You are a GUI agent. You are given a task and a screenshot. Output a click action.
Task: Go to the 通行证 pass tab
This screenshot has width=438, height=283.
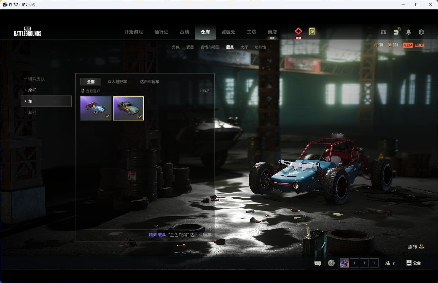click(161, 32)
